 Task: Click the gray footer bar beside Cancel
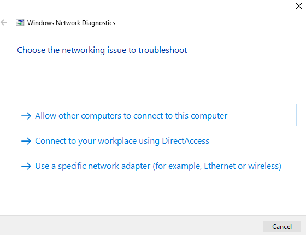(x=131, y=225)
